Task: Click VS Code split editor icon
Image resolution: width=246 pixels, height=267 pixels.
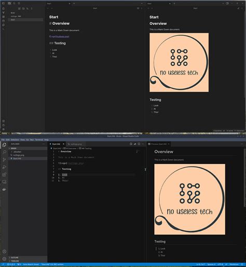Action: point(139,144)
